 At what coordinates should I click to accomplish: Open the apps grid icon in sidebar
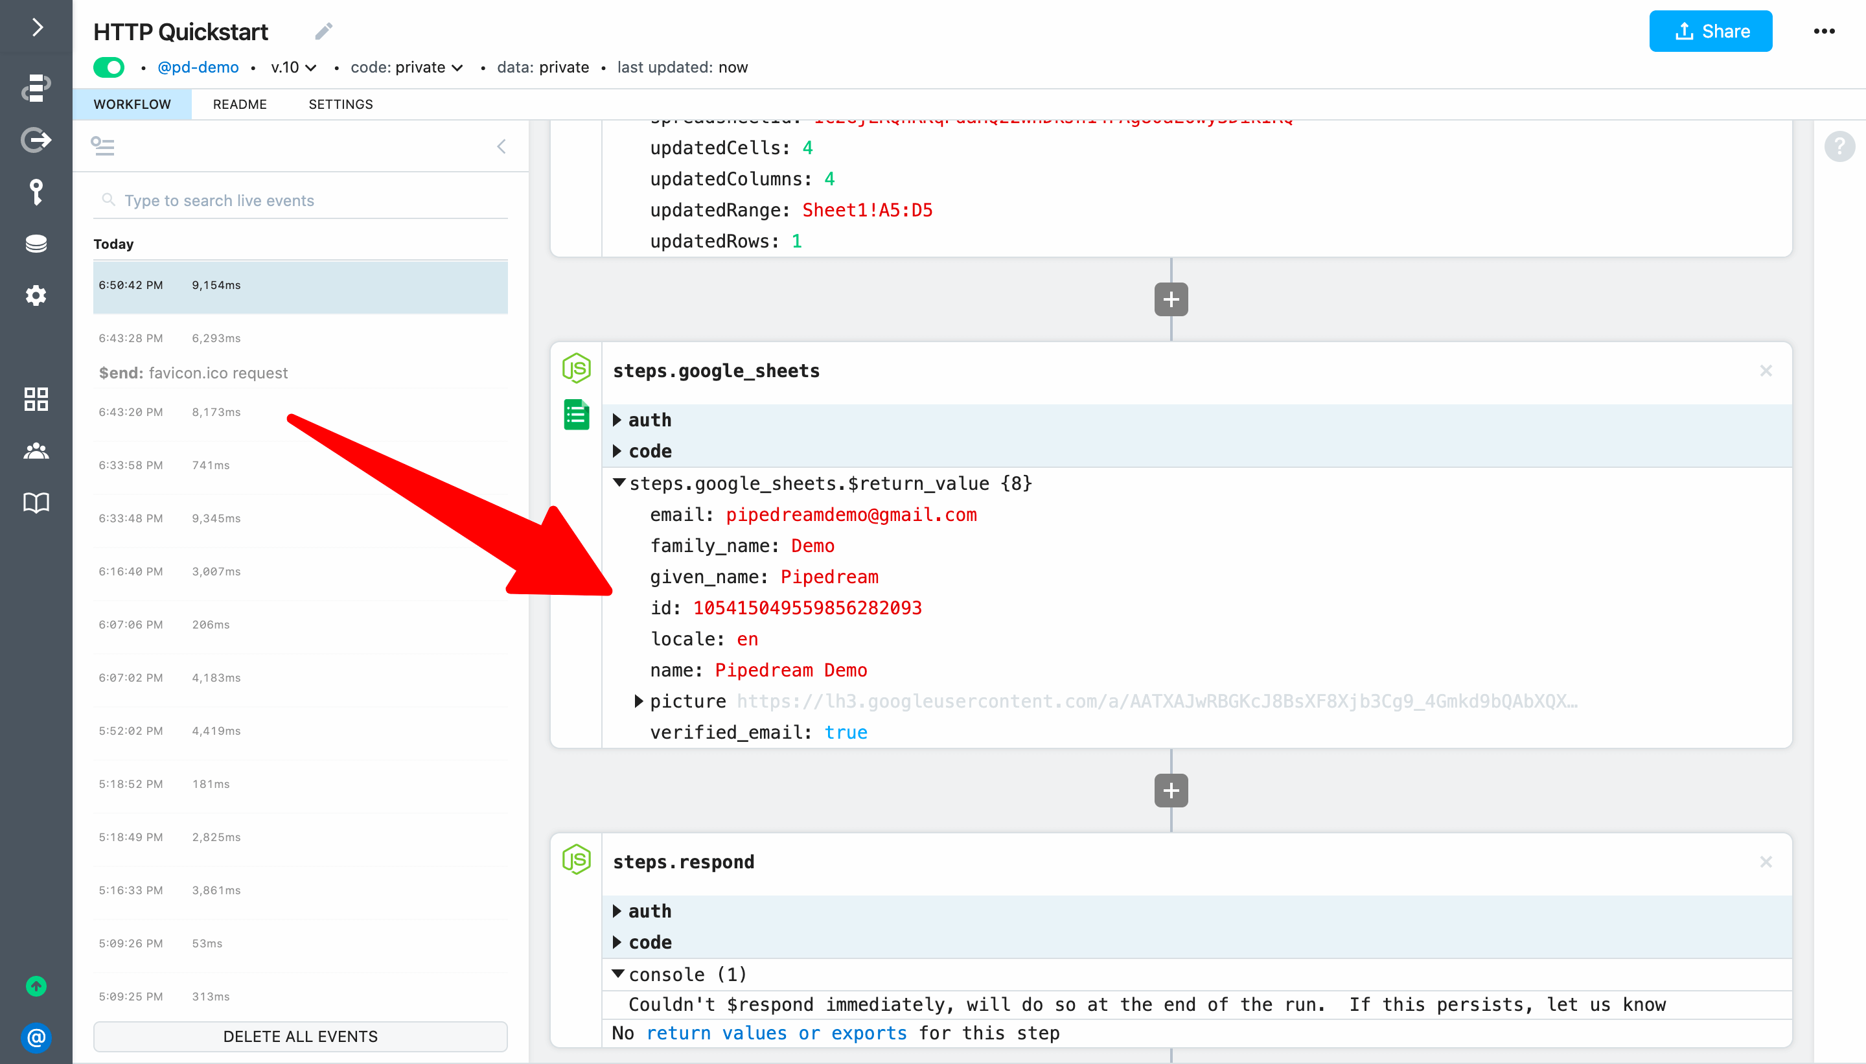point(36,399)
